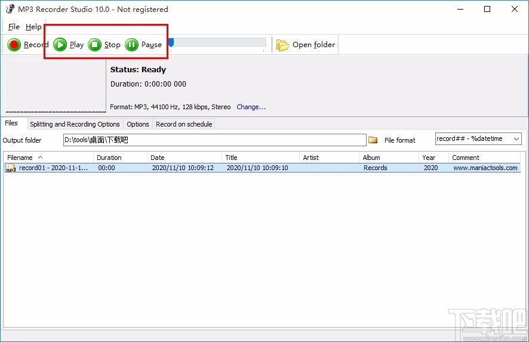The image size is (529, 342).
Task: Sort list by Duration column header
Action: [120, 158]
